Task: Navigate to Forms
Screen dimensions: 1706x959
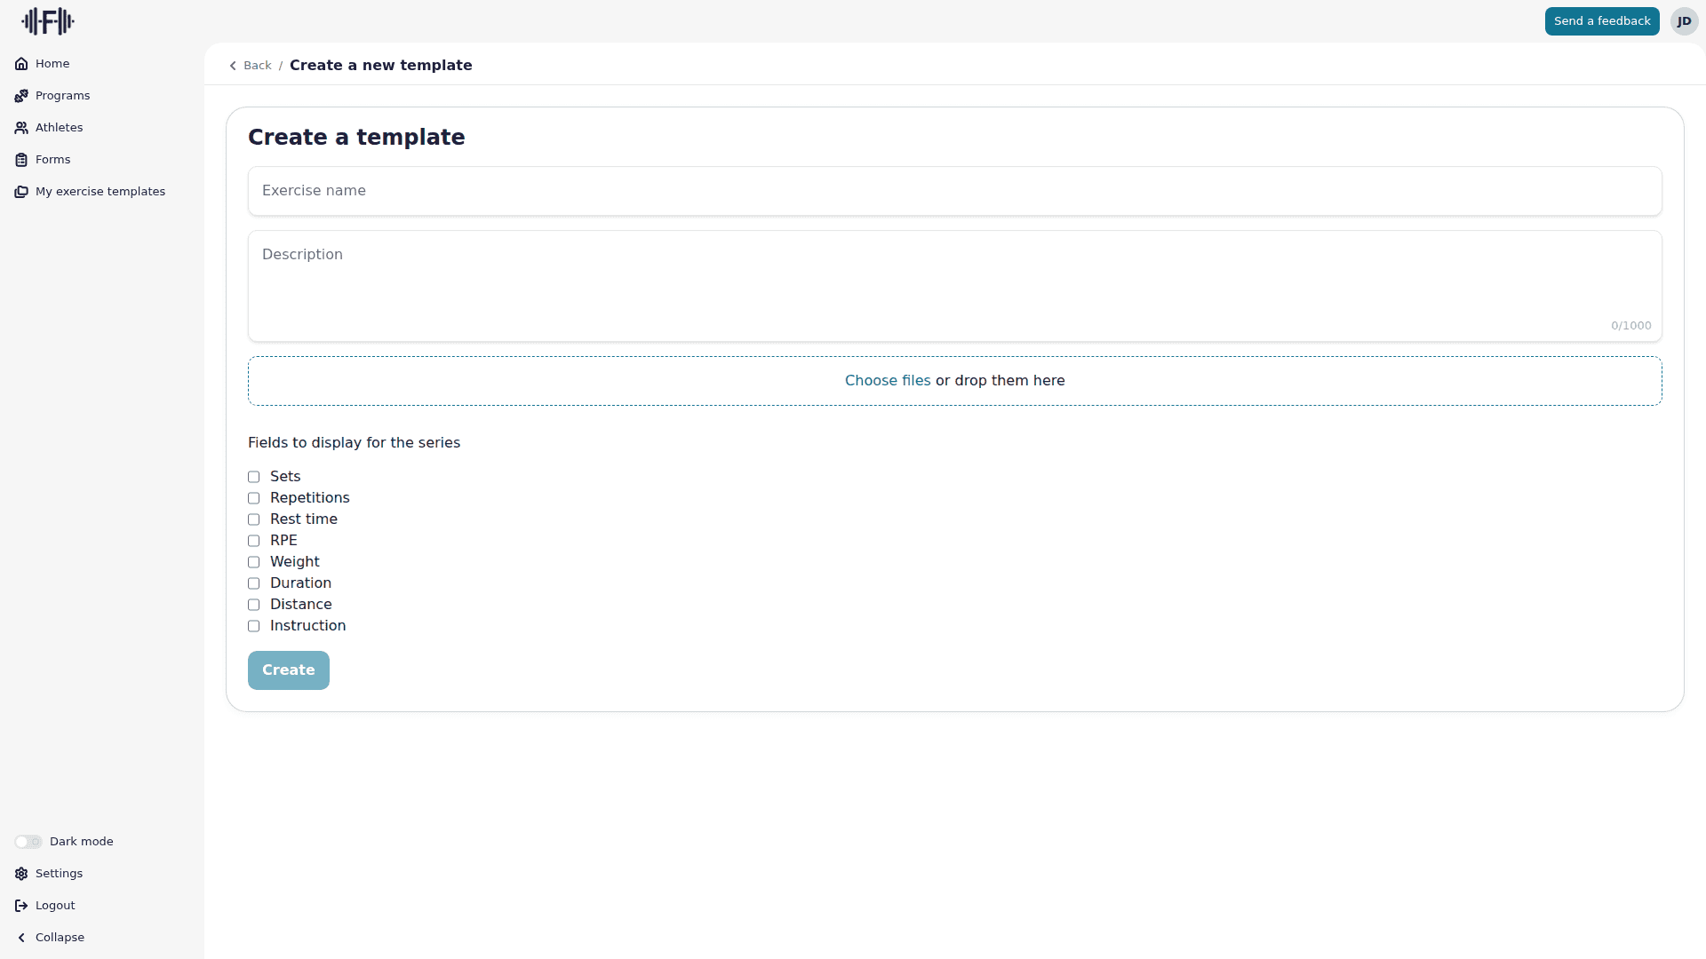Action: [x=52, y=160]
